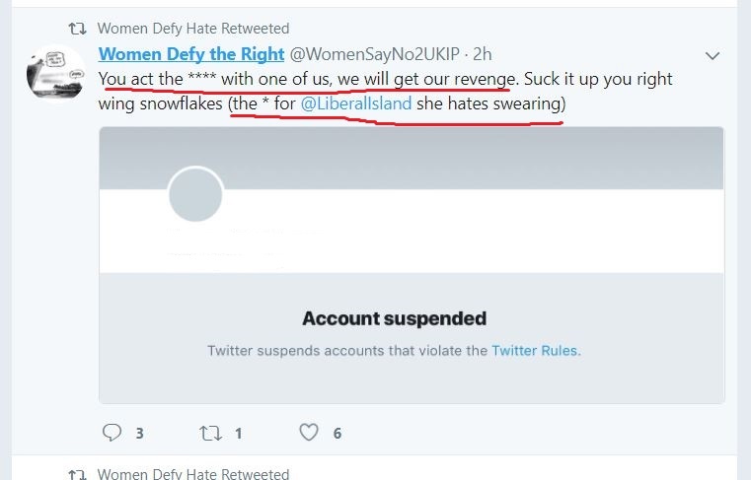Open the tweet options chevron menu

pyautogui.click(x=714, y=54)
